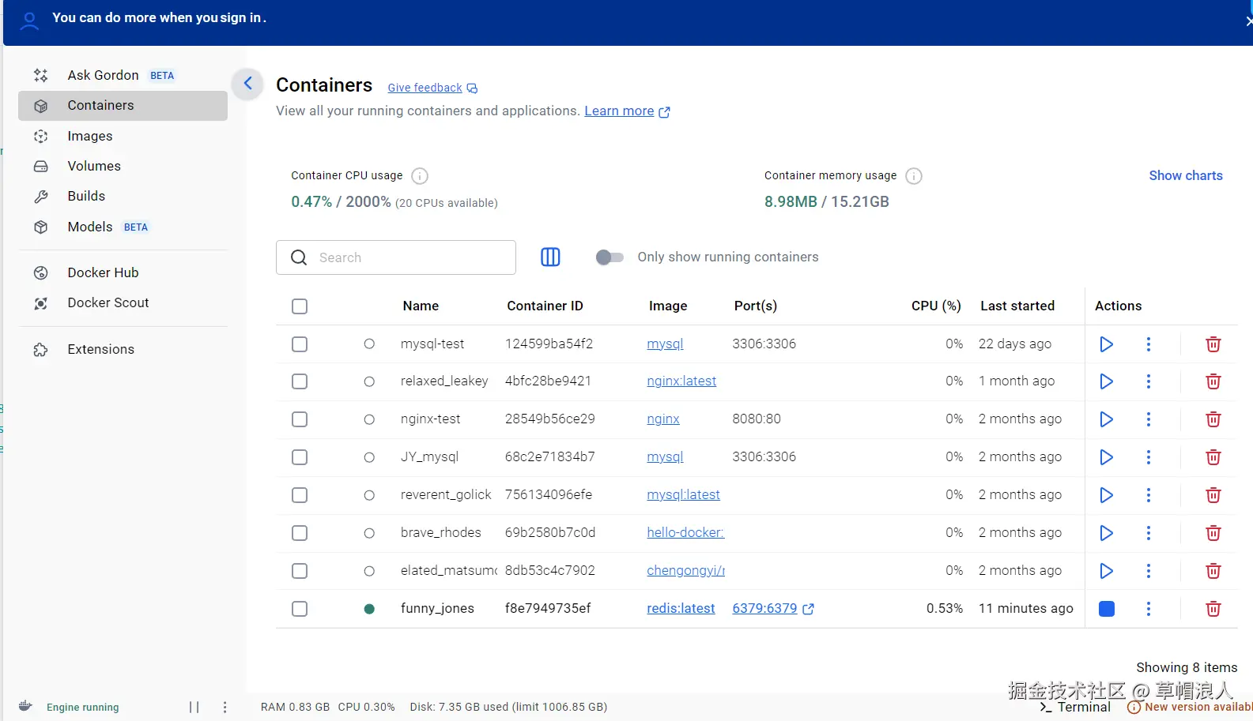The image size is (1253, 721).
Task: Sort by Last started column header
Action: (1017, 306)
